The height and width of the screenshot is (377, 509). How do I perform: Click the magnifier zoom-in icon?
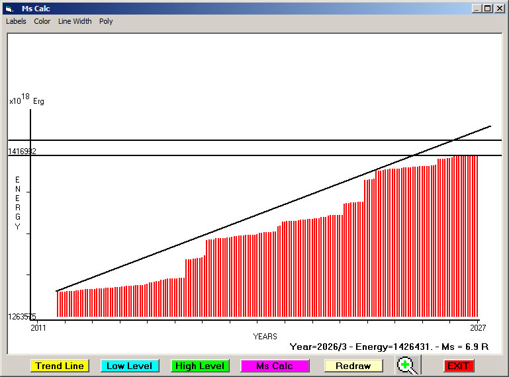(x=408, y=365)
